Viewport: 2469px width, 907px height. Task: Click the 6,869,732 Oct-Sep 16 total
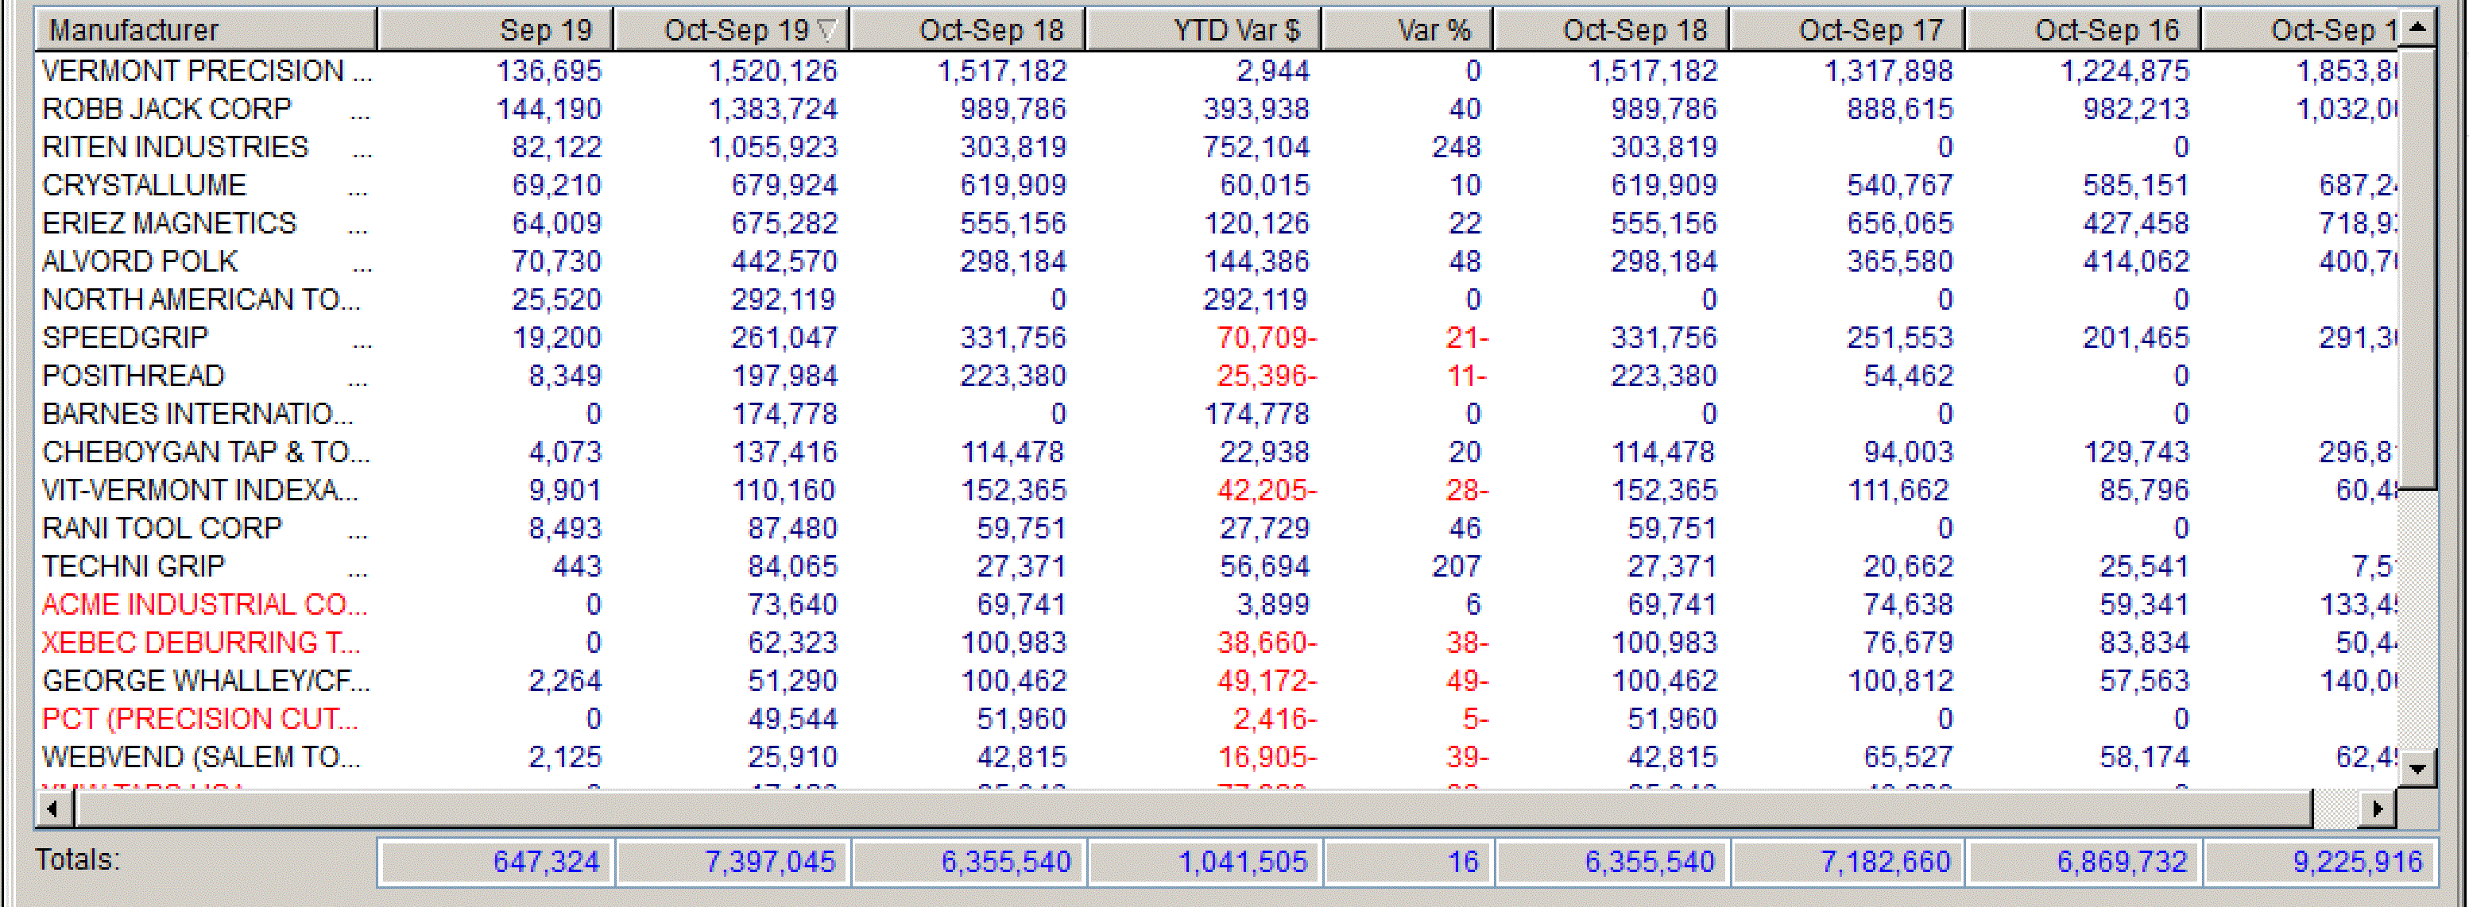pyautogui.click(x=2083, y=862)
